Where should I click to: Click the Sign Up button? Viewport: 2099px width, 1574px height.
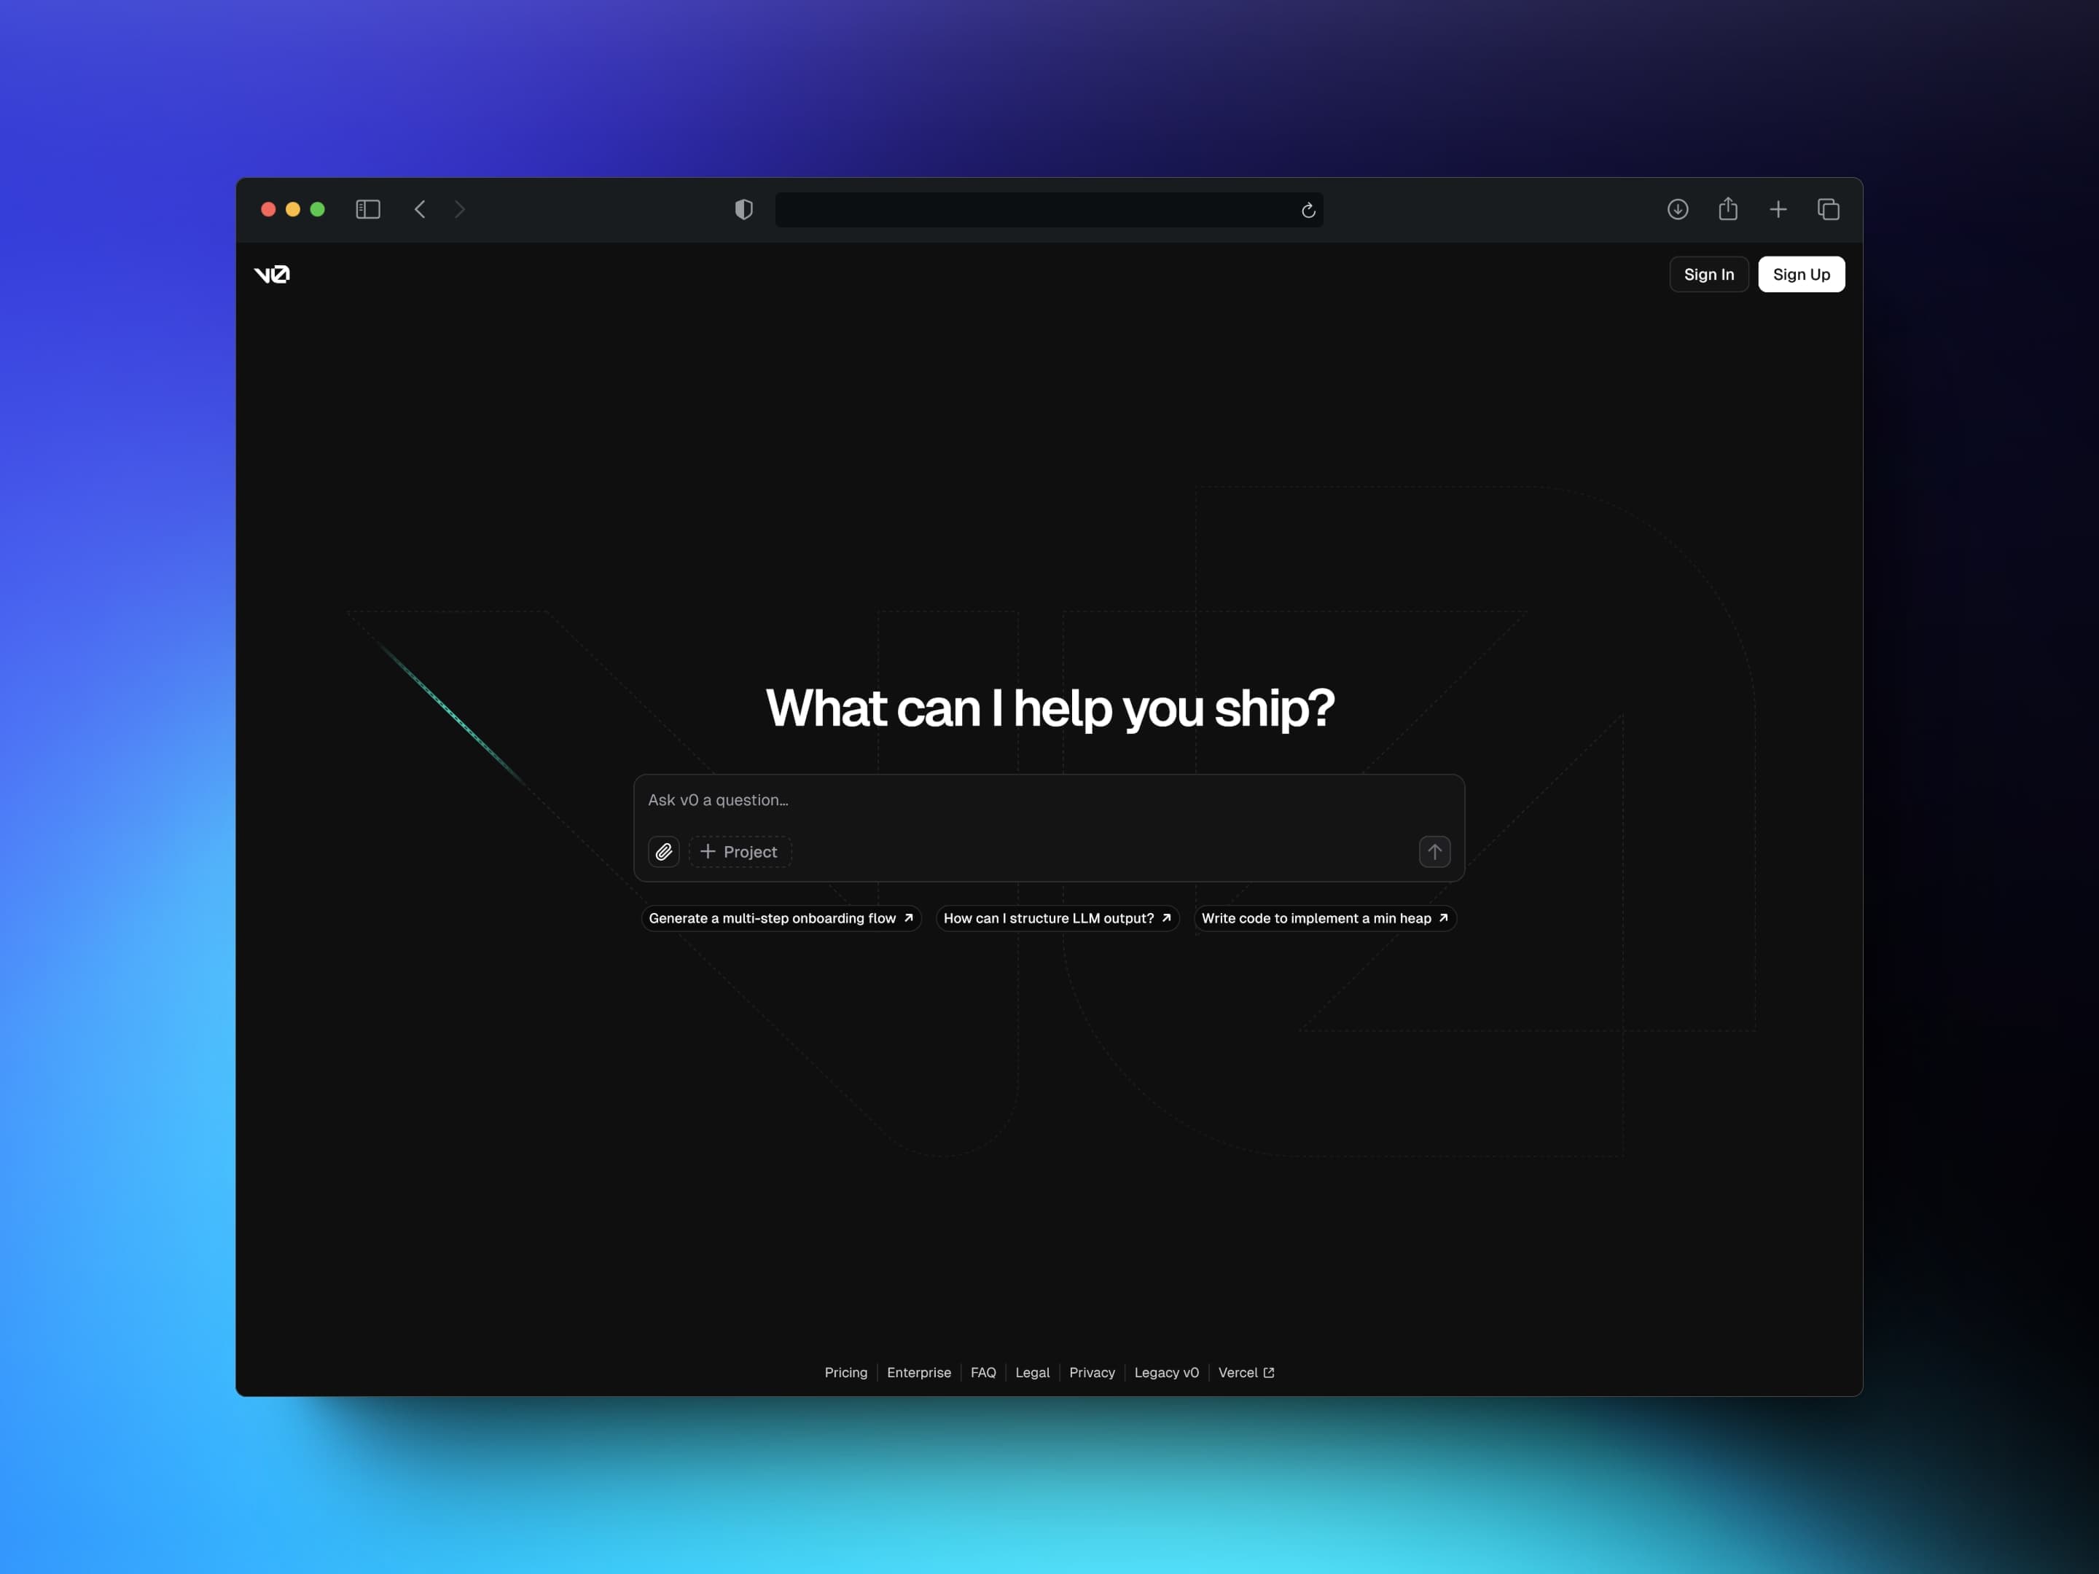point(1800,274)
